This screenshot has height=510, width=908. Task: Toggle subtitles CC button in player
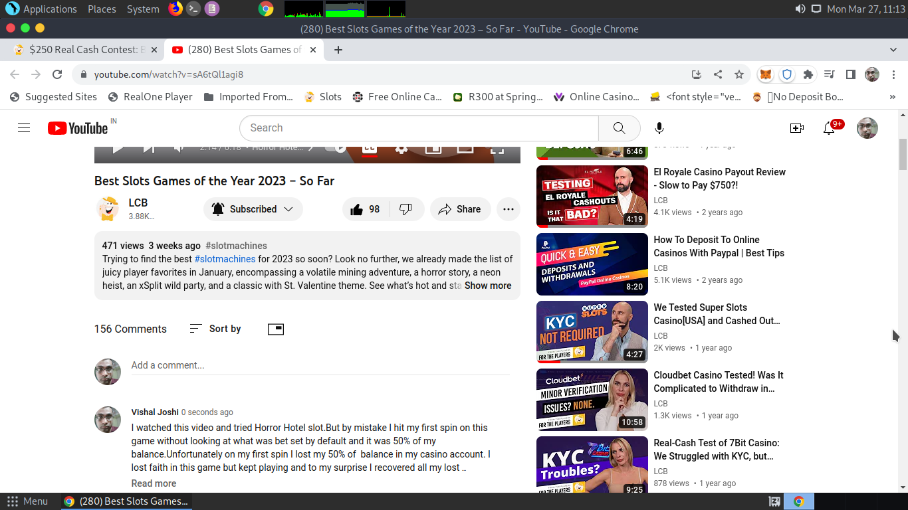click(370, 149)
